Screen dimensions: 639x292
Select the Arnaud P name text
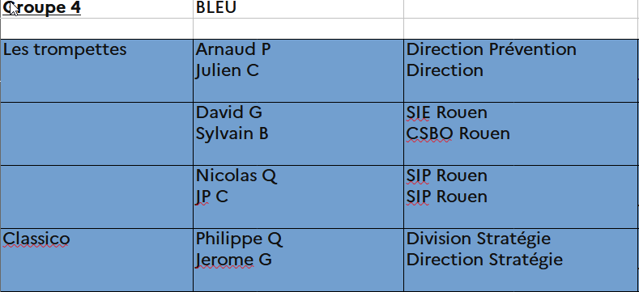(x=233, y=49)
